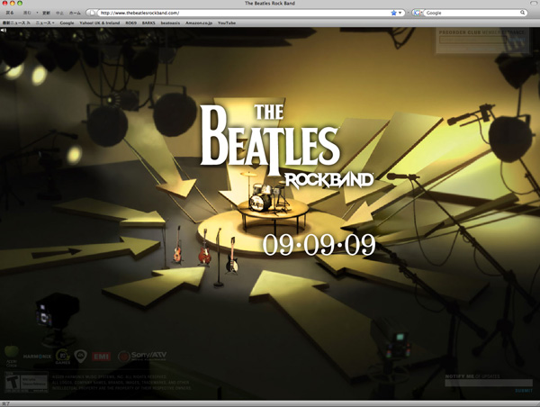Click the Submit button in the Notify Me box
Viewport: 540px width, 407px height.
pos(523,390)
